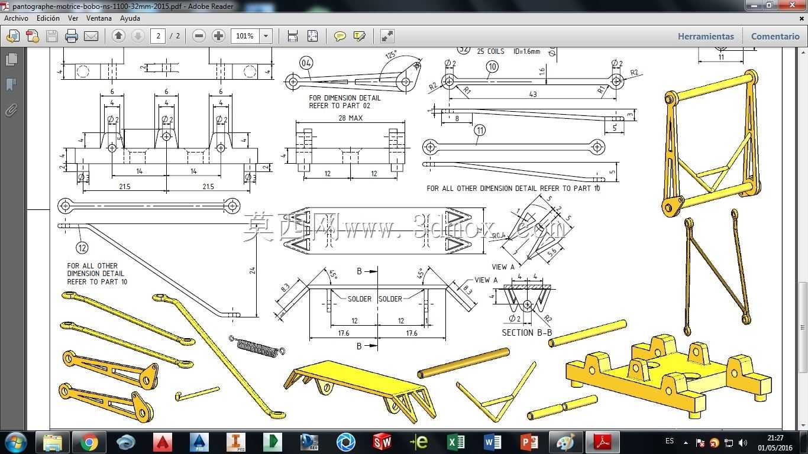This screenshot has height=454, width=808.
Task: Zoom in with the plus button
Action: coord(218,36)
